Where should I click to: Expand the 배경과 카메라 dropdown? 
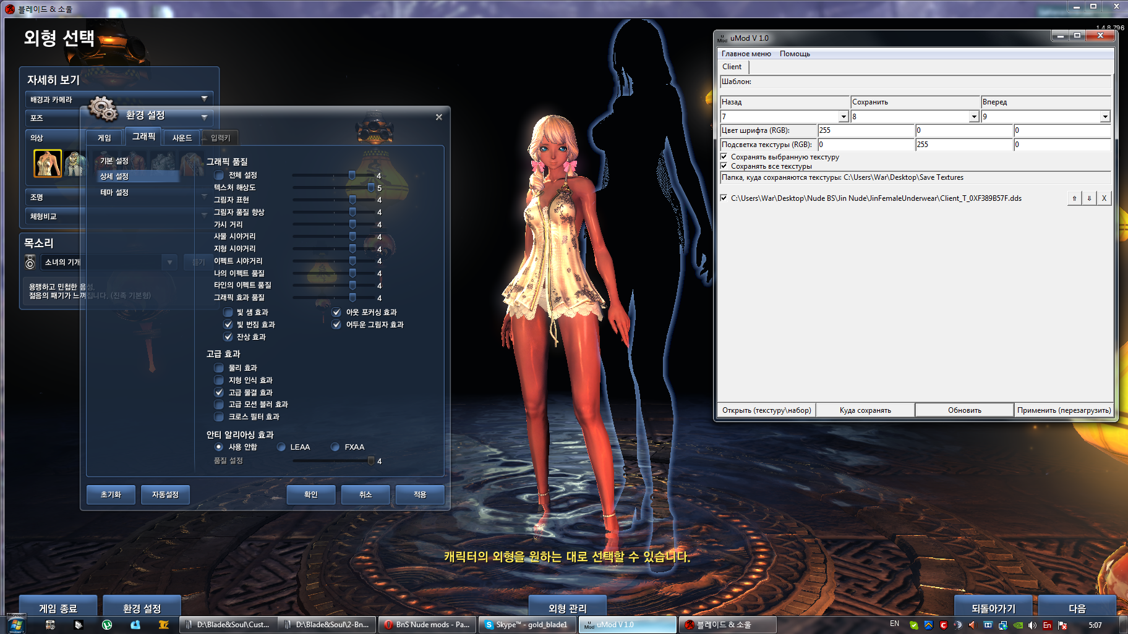(x=204, y=99)
